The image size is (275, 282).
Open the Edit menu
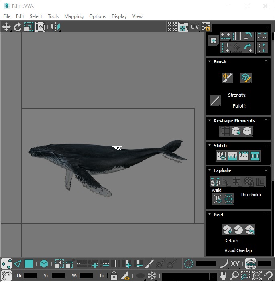coord(20,16)
